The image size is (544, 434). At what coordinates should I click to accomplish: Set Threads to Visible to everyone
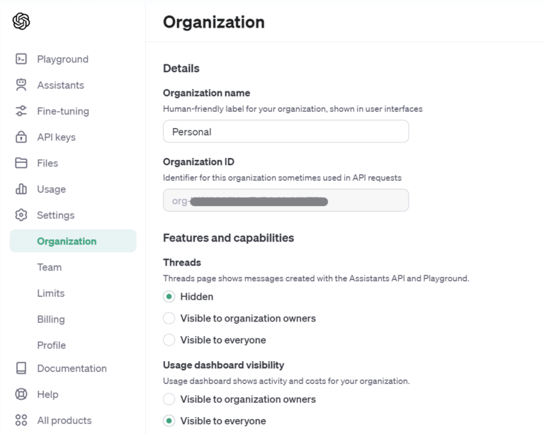pyautogui.click(x=169, y=340)
